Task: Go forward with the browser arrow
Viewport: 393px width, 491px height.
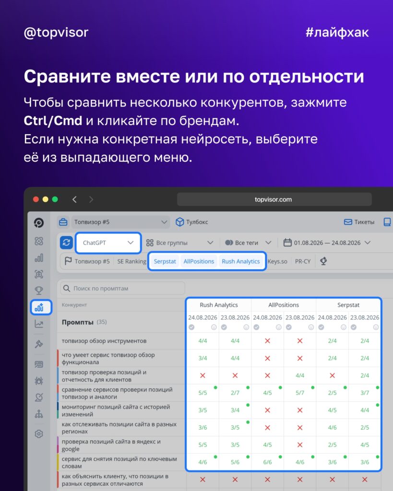Action: click(91, 199)
